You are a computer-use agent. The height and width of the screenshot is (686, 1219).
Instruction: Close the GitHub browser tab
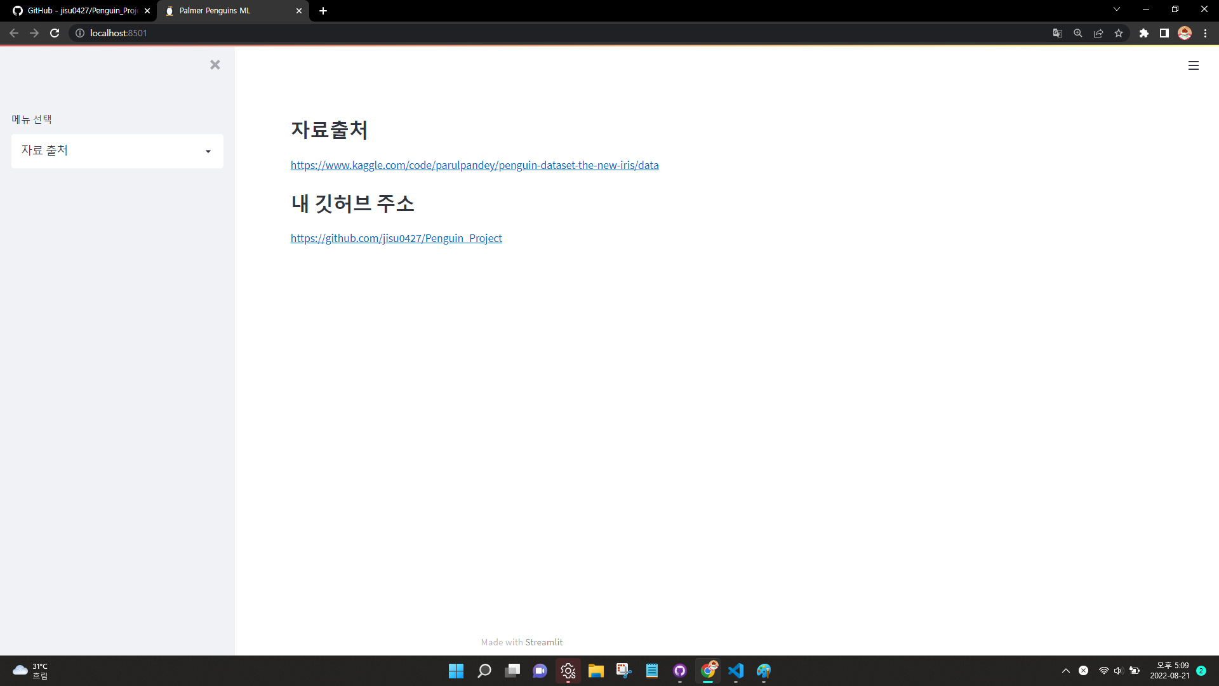click(x=147, y=11)
